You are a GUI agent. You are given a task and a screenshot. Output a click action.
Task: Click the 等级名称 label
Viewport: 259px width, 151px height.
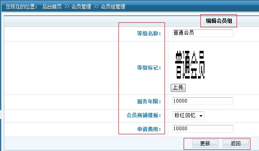149,33
